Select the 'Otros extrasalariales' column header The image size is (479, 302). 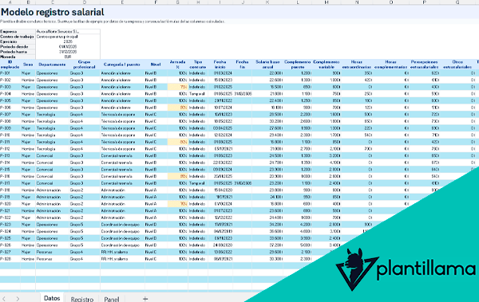457,65
